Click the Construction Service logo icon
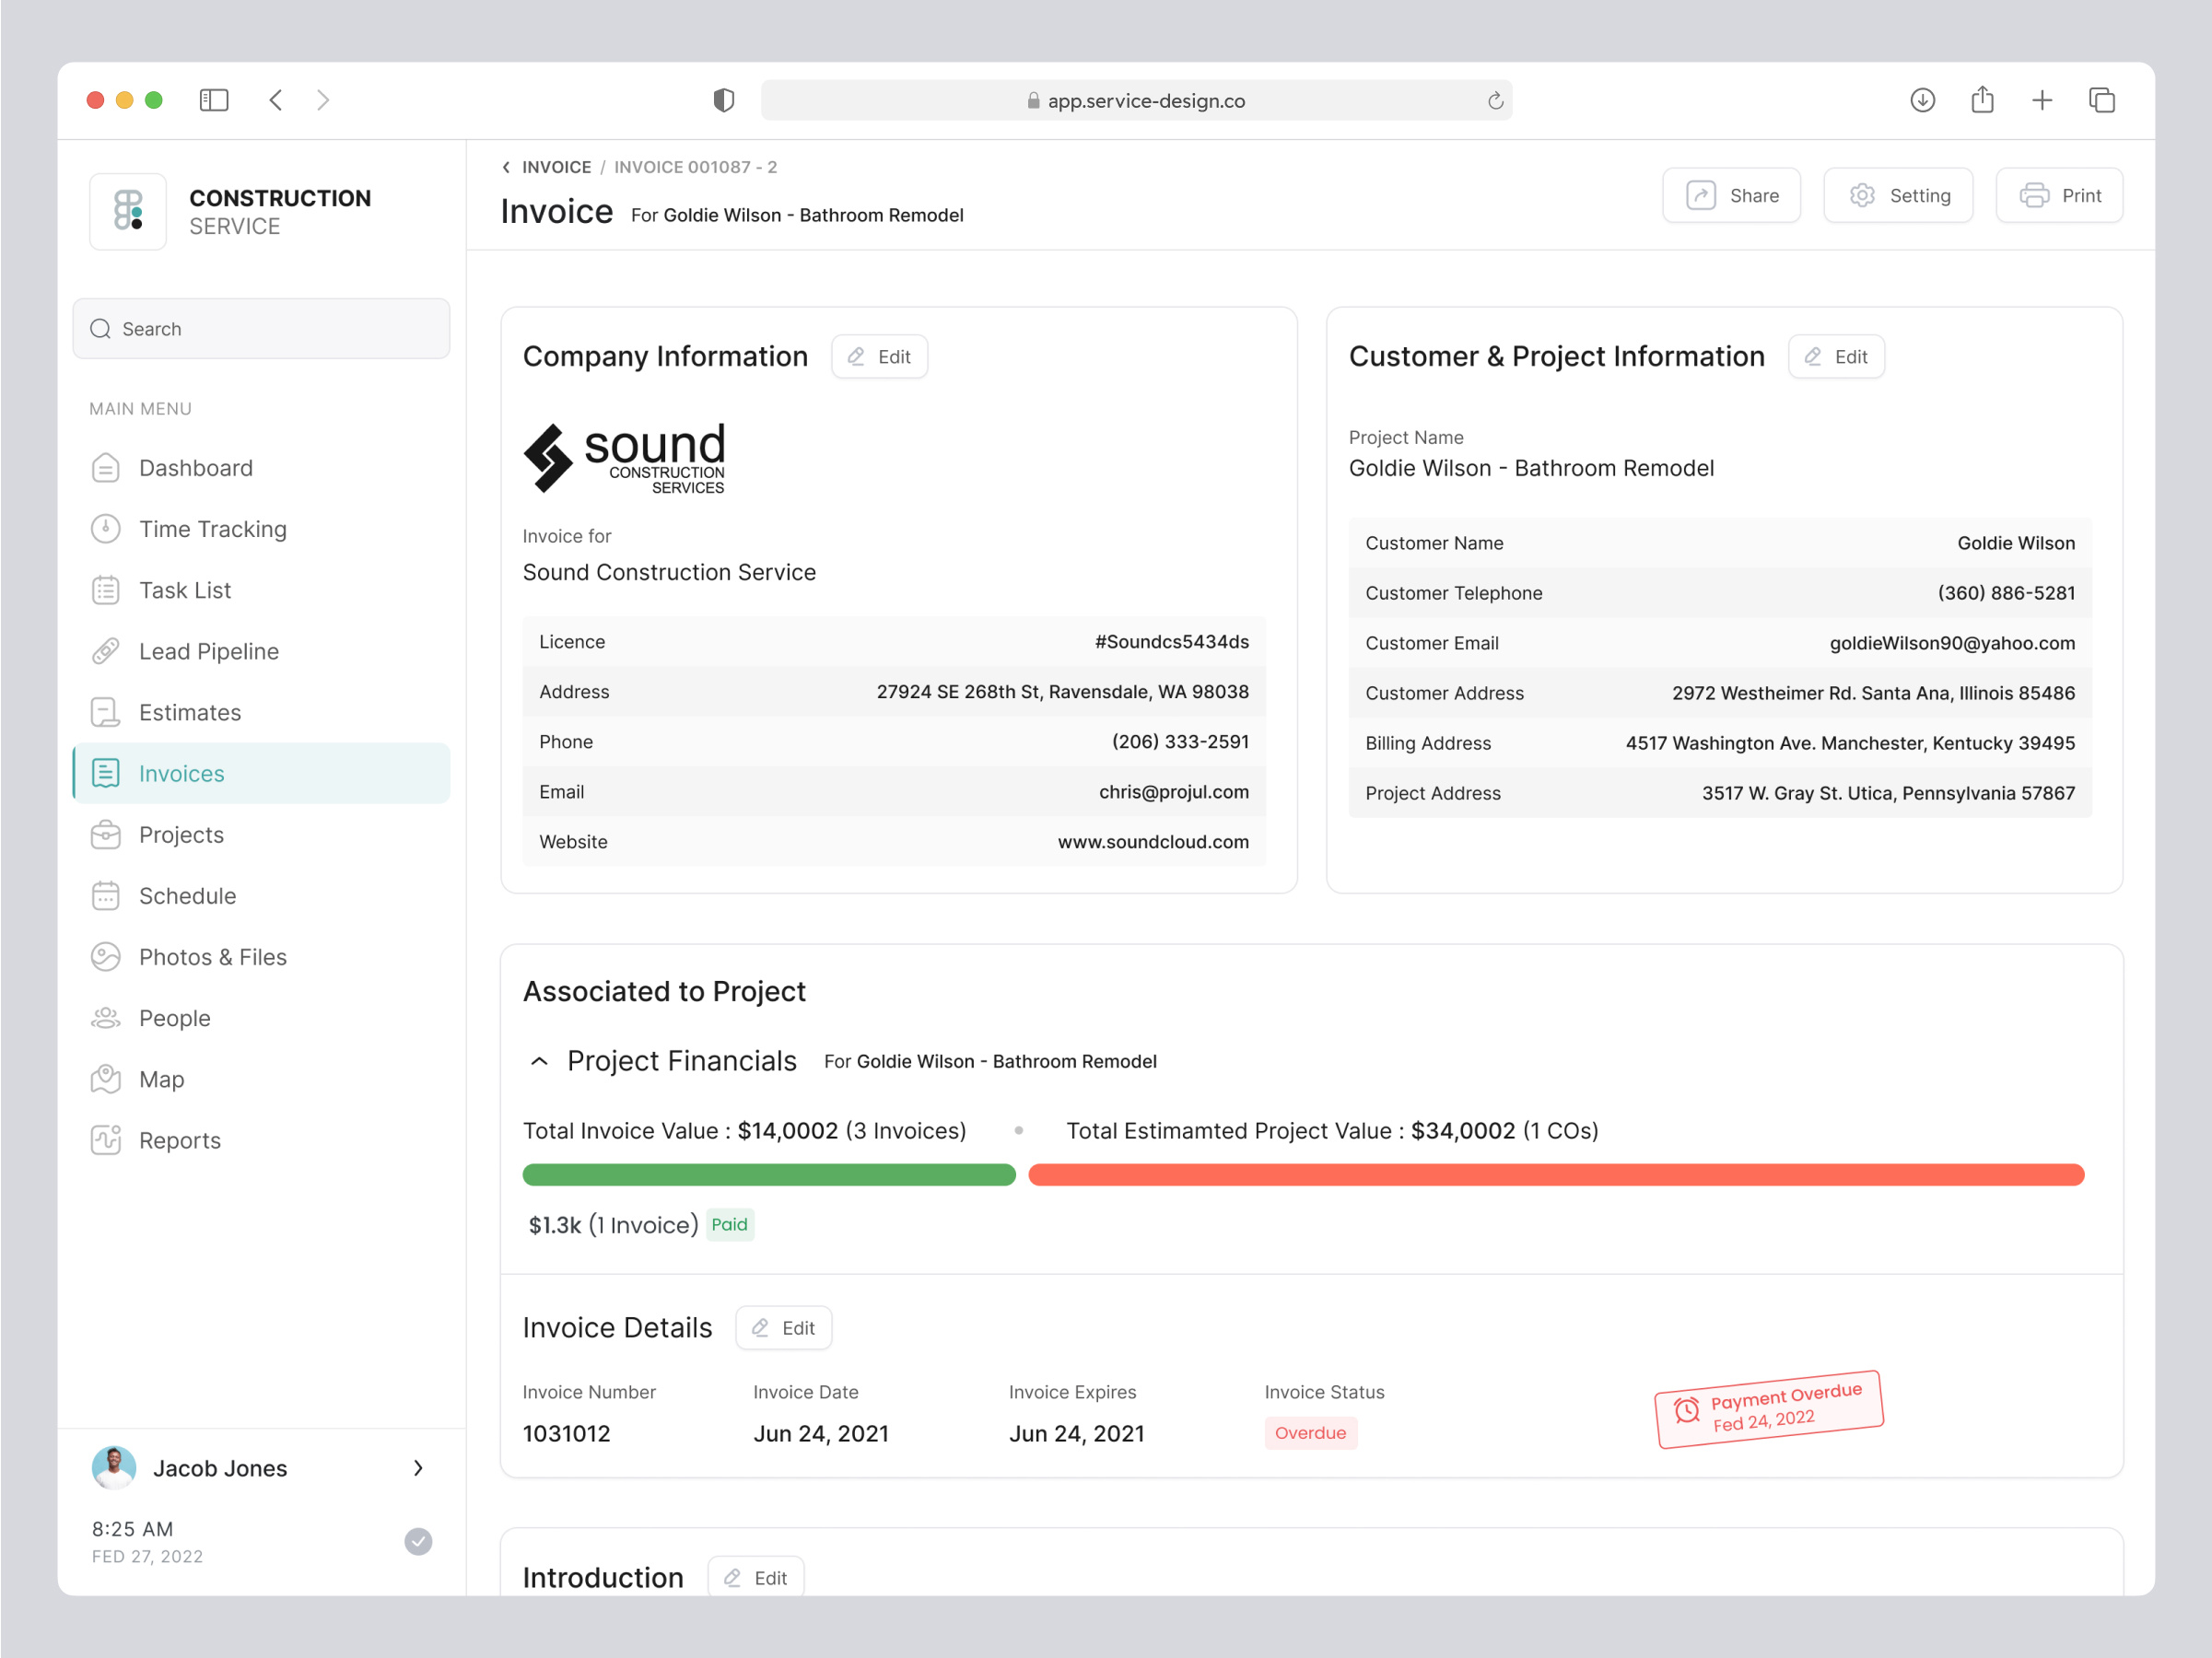The image size is (2212, 1658). point(128,211)
